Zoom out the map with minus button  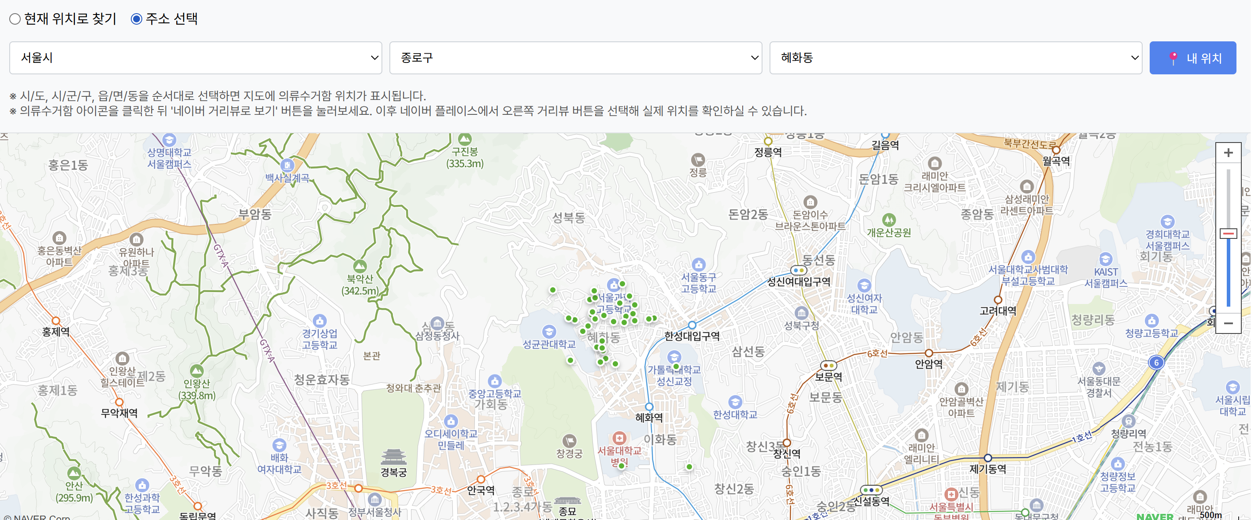(1228, 323)
